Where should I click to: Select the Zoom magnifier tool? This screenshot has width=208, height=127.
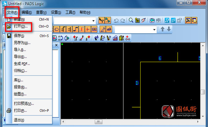(131, 20)
